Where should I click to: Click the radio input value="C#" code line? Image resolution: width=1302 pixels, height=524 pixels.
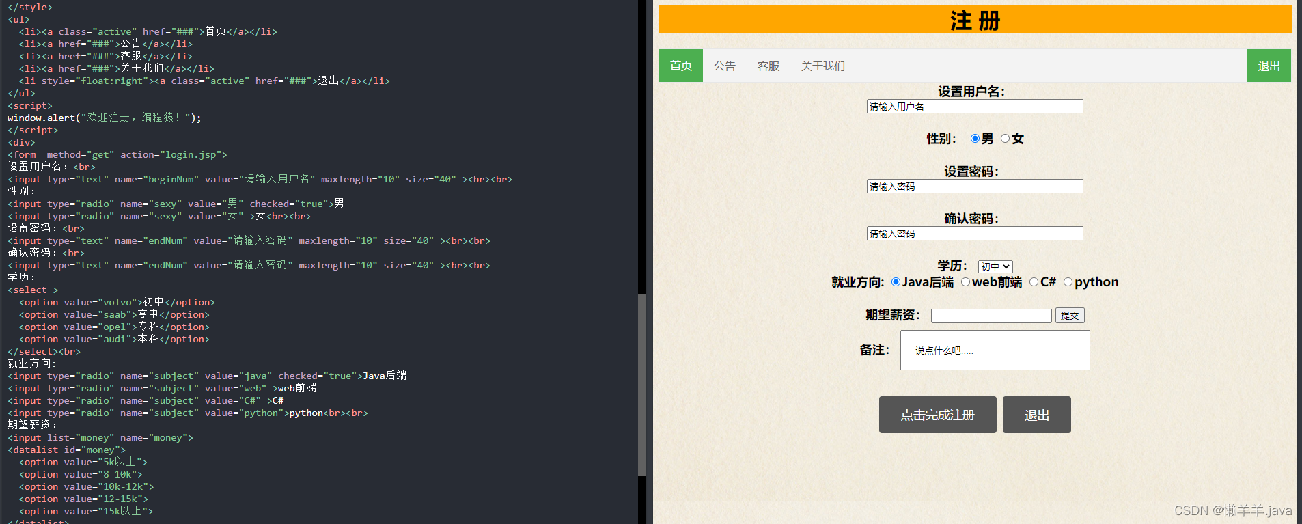click(146, 400)
